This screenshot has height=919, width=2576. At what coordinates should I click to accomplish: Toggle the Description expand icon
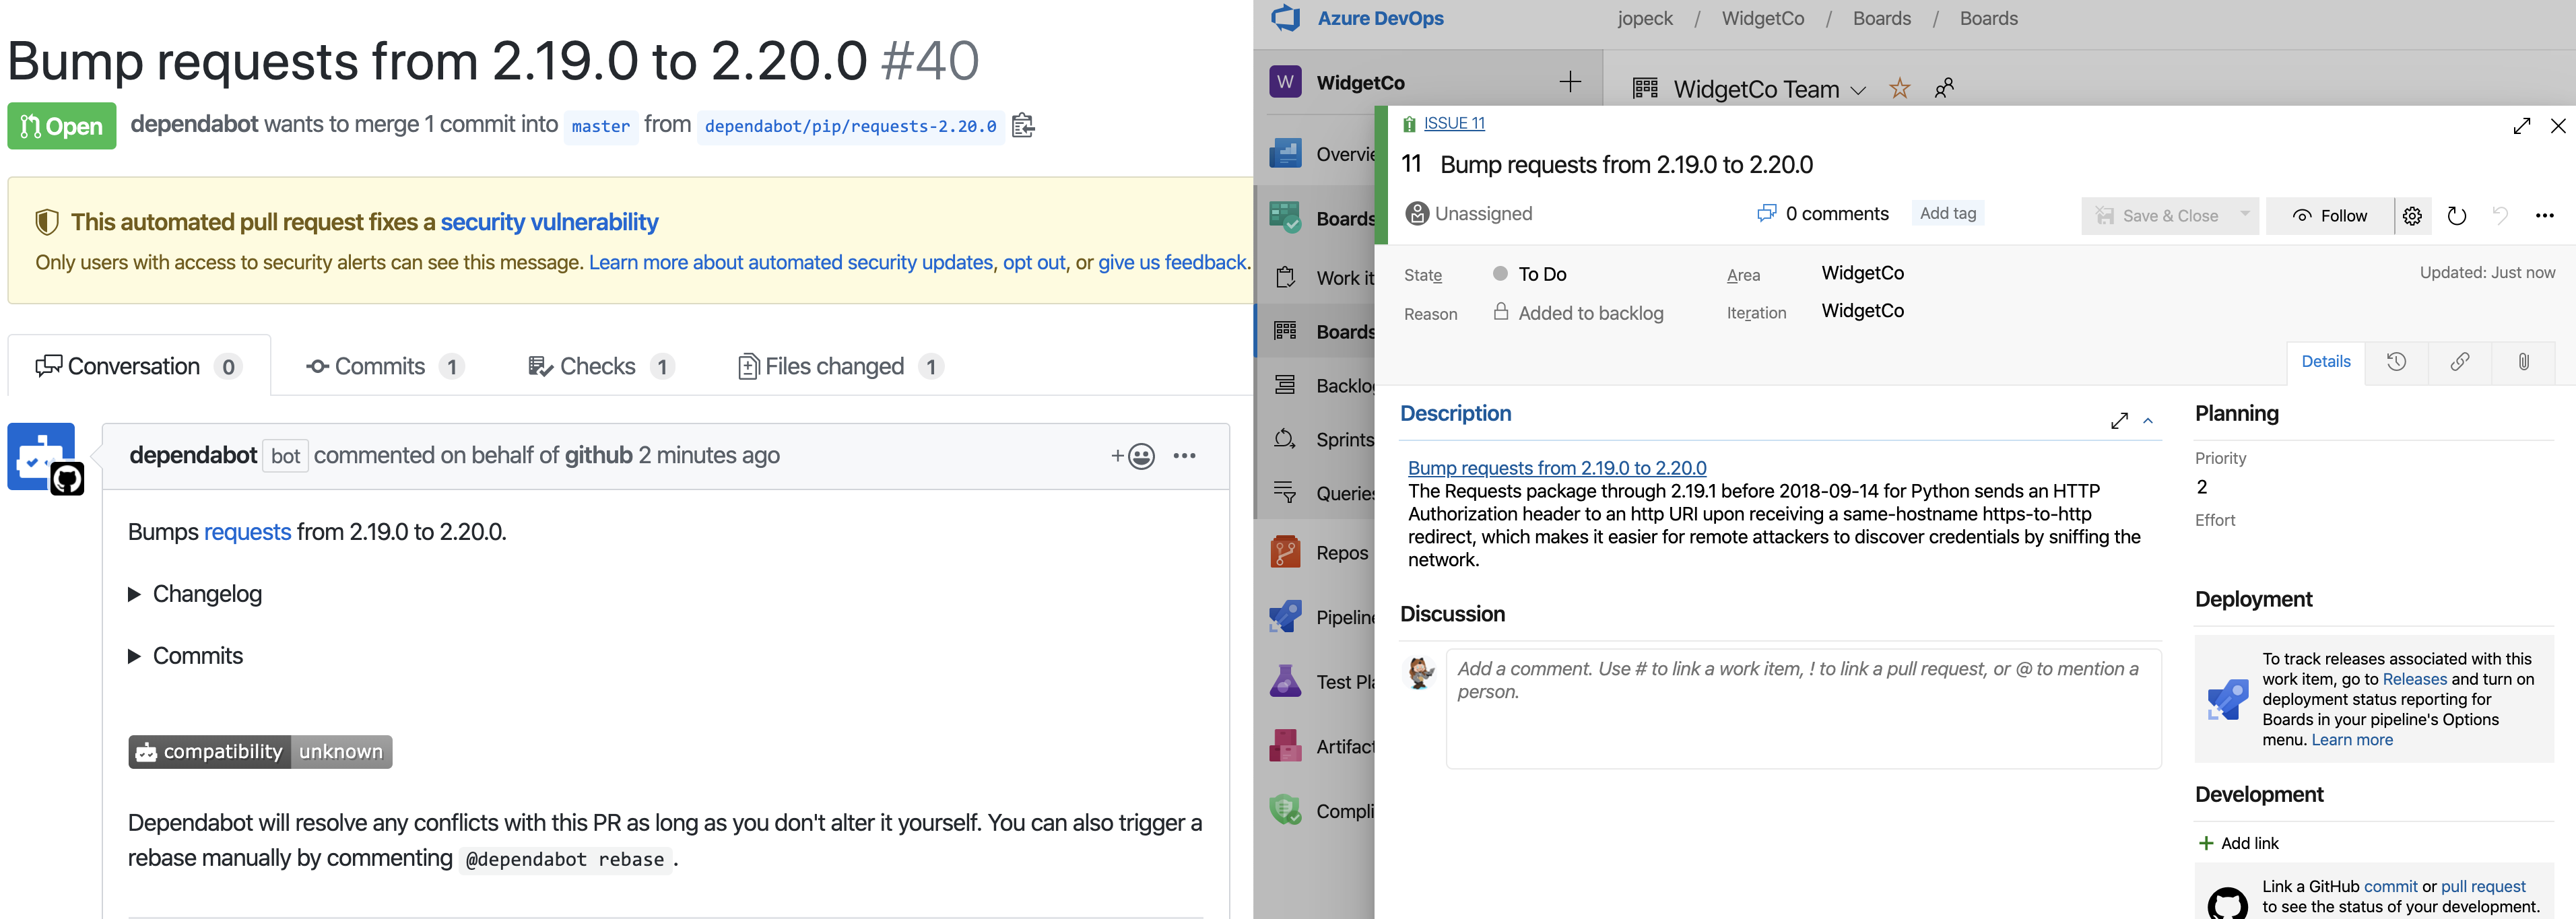[x=2147, y=420]
